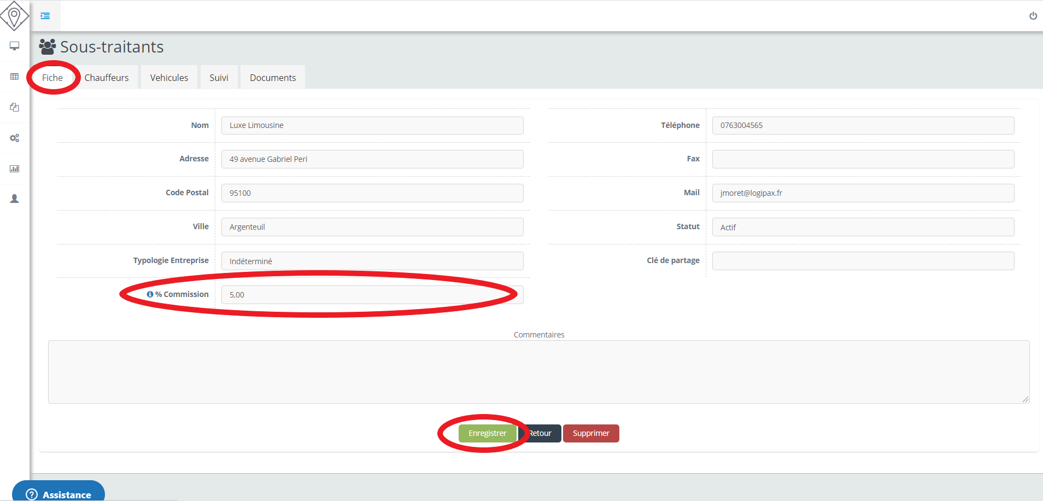Open the table grid sidebar icon
The image size is (1043, 501).
coord(15,77)
